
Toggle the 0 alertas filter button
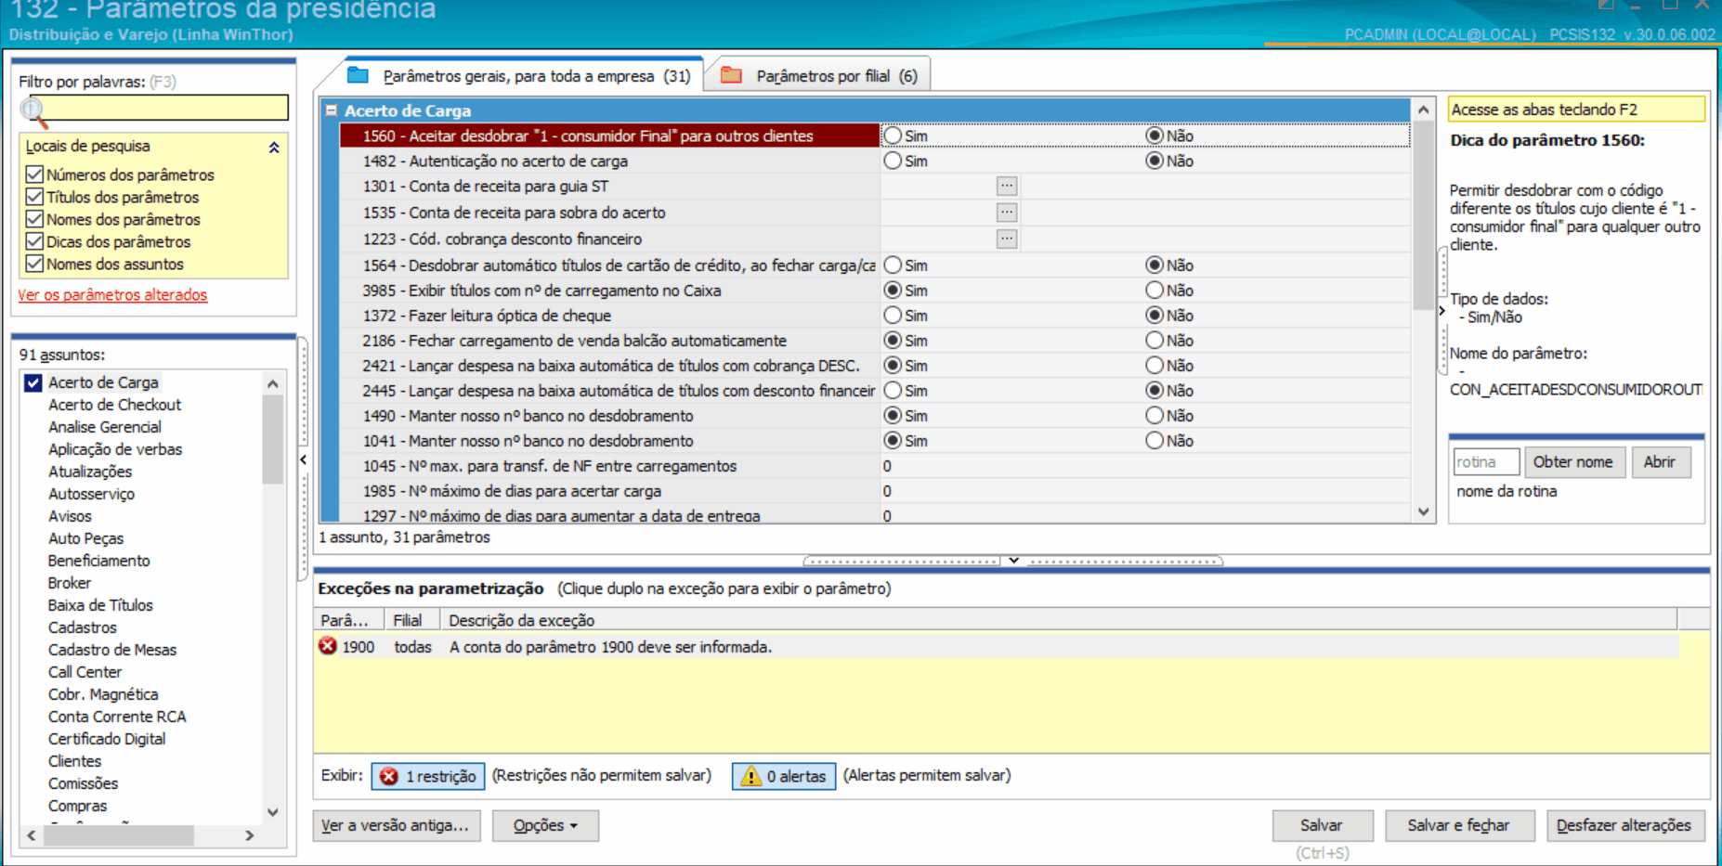785,776
